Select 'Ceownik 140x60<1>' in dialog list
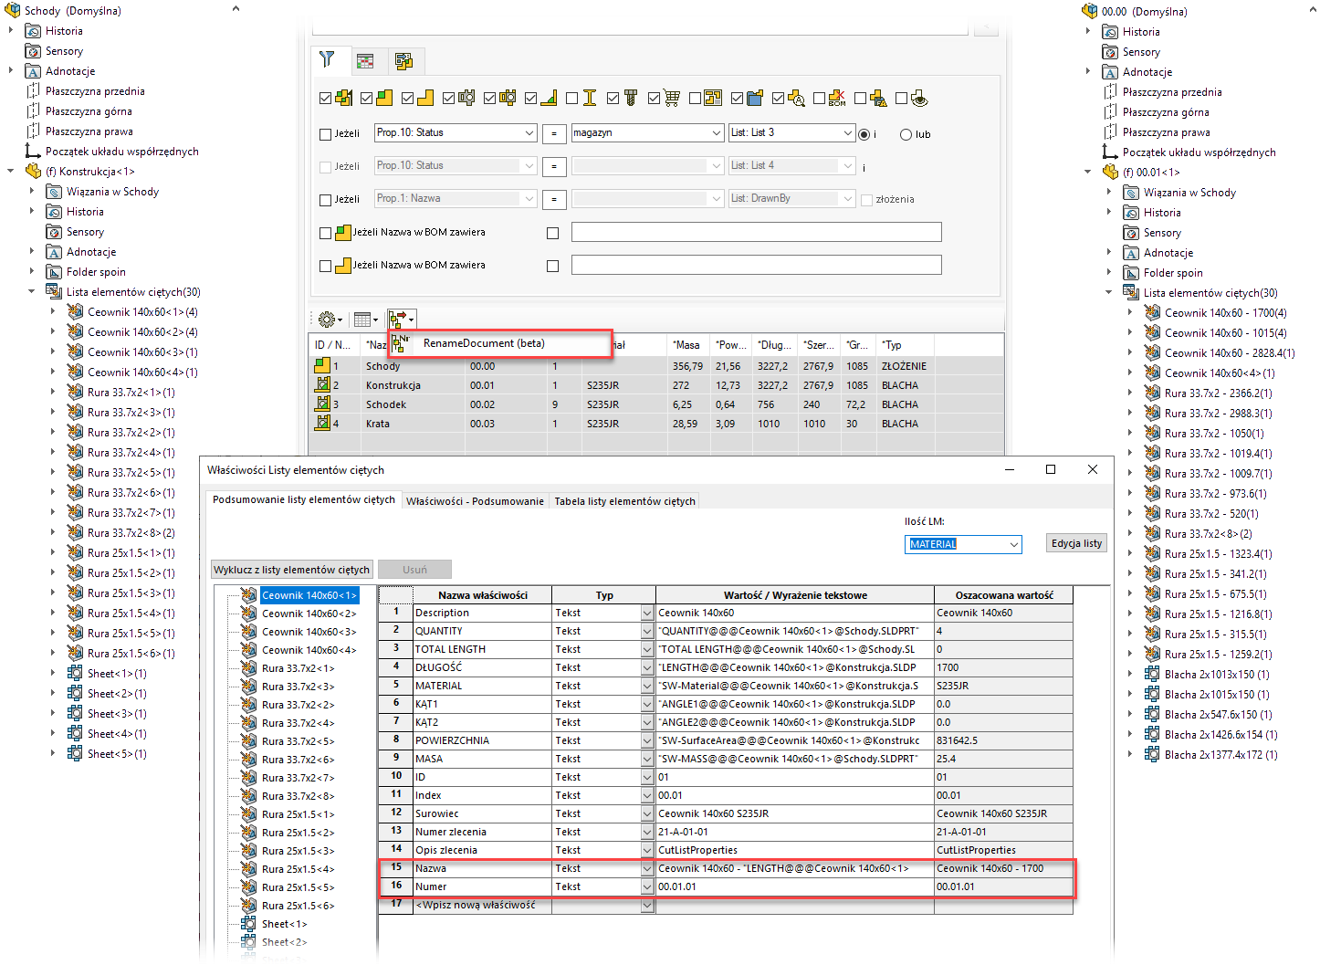Image resolution: width=1320 pixels, height=965 pixels. [309, 595]
